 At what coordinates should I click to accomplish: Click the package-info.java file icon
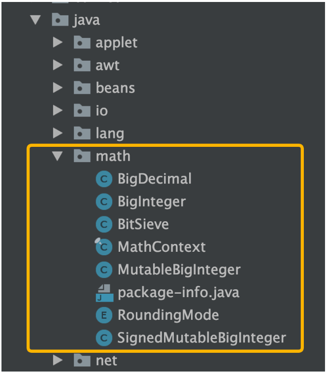[x=104, y=293]
